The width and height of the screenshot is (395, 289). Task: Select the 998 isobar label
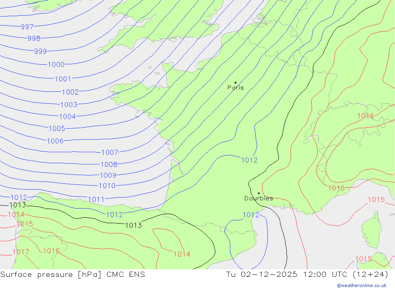34,38
